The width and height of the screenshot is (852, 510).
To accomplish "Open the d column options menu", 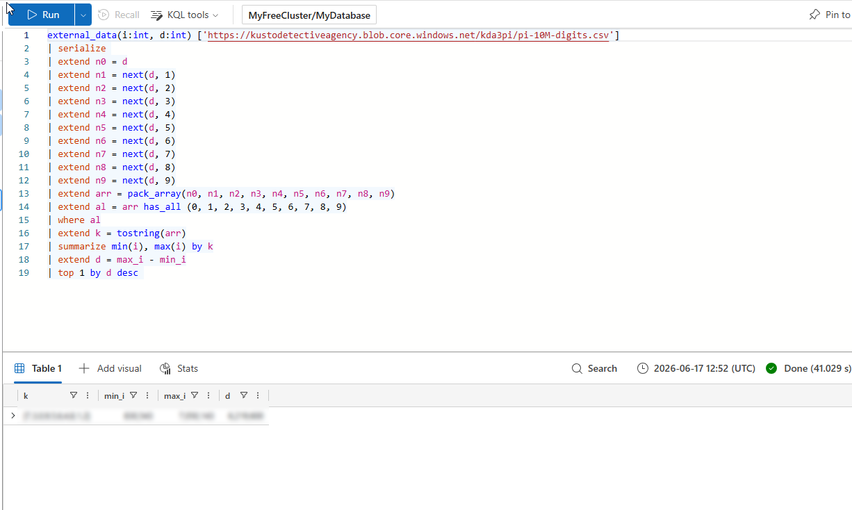I will 258,395.
